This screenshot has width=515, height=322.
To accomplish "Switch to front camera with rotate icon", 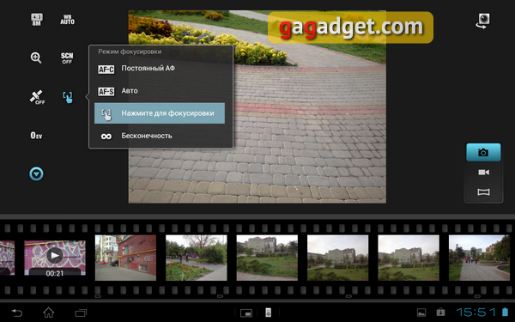I will [482, 21].
